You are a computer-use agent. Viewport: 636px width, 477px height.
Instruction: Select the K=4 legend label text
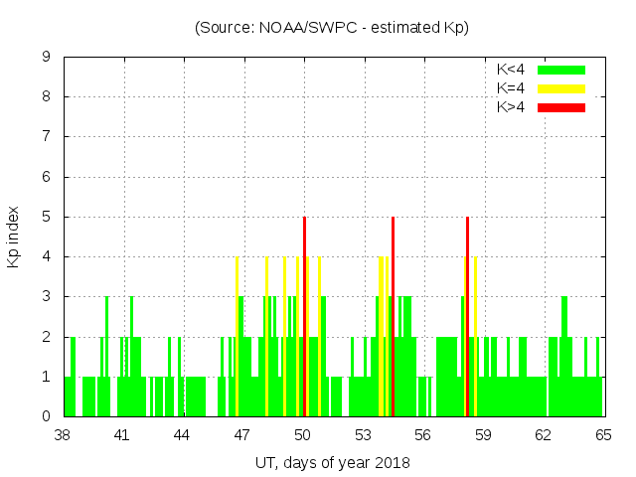click(511, 88)
